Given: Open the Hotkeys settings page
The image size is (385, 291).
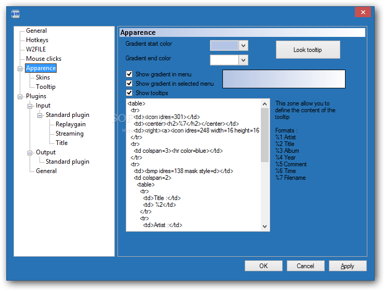Looking at the screenshot, I should coord(37,40).
